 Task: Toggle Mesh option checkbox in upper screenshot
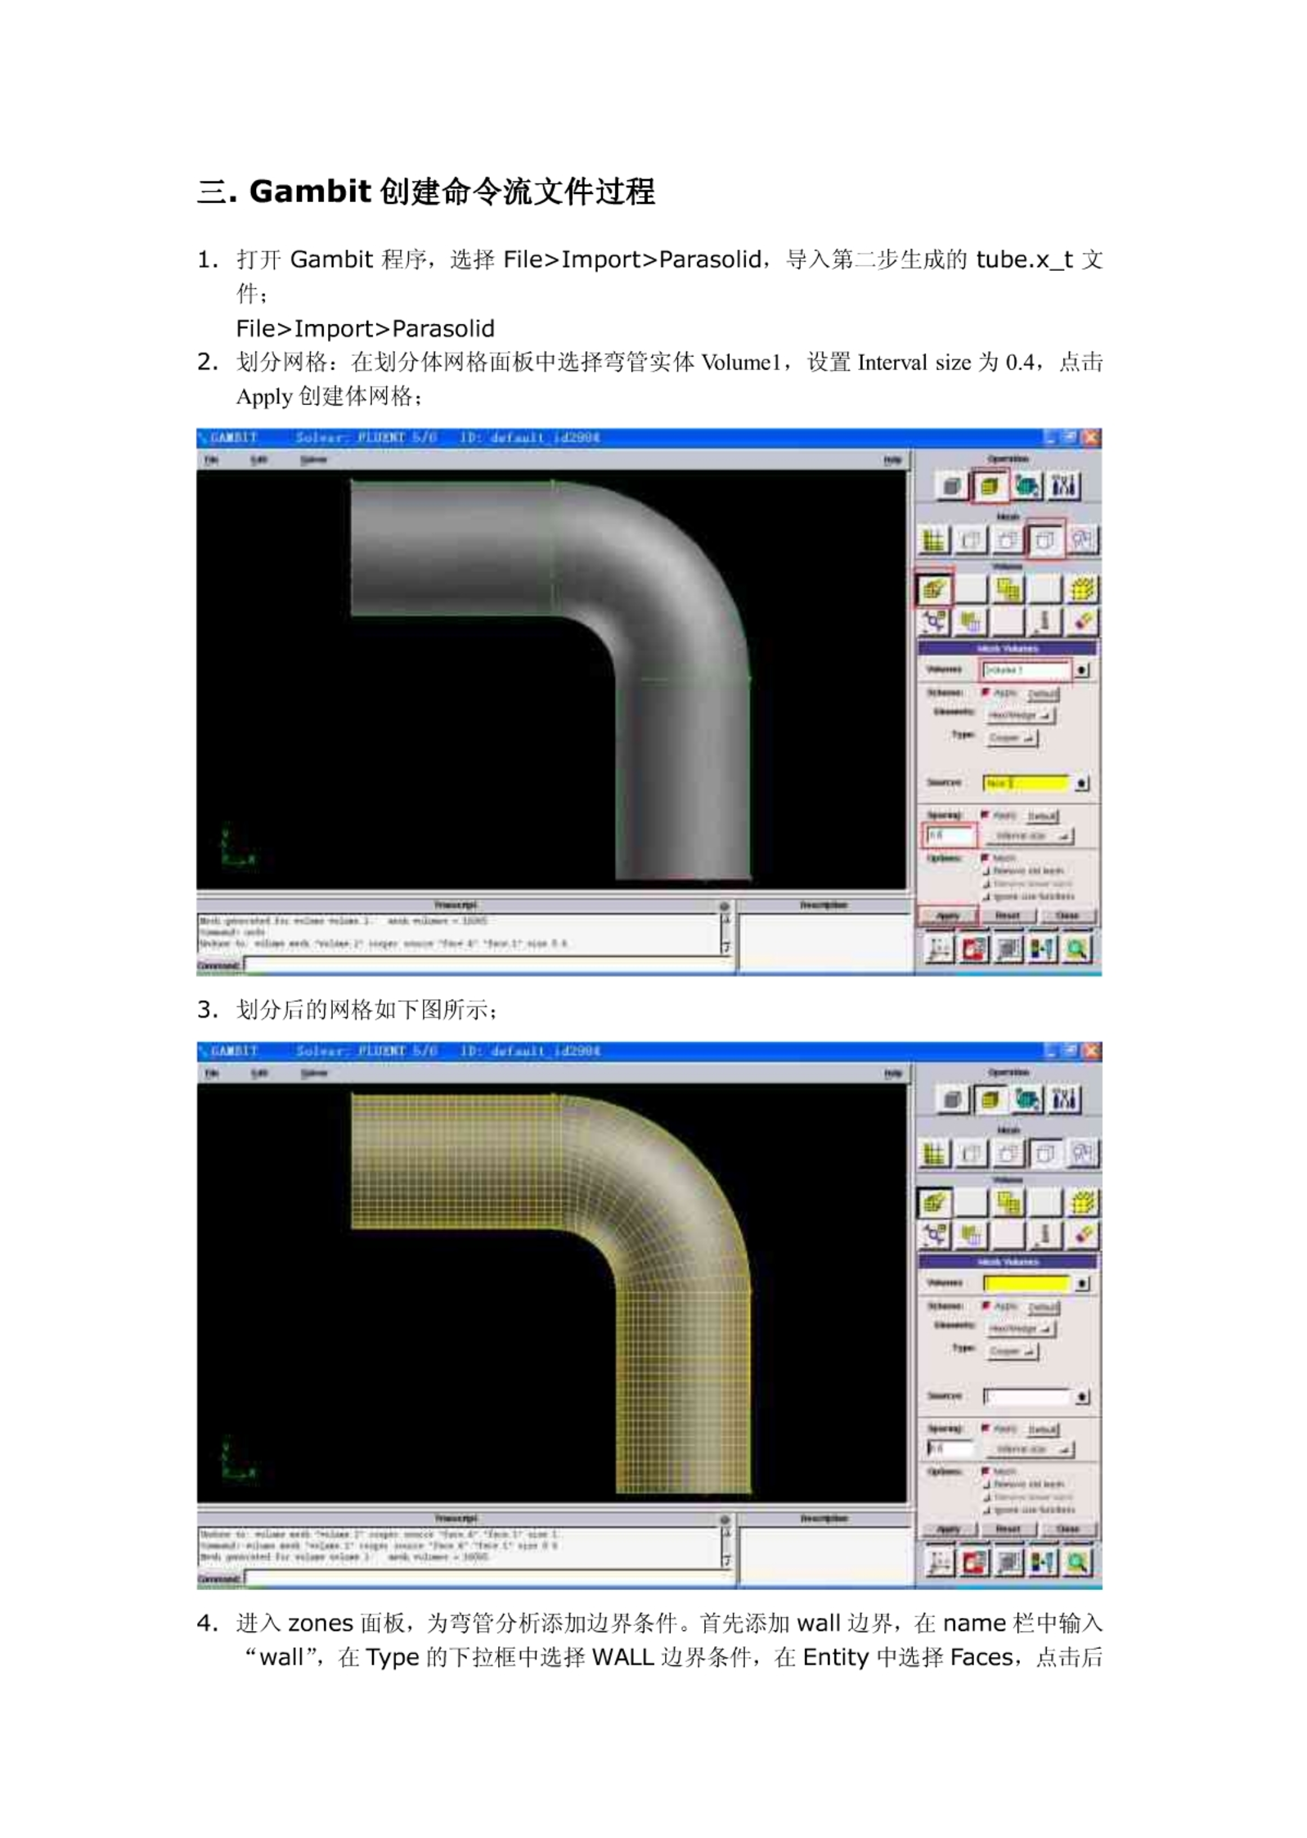[x=986, y=857]
